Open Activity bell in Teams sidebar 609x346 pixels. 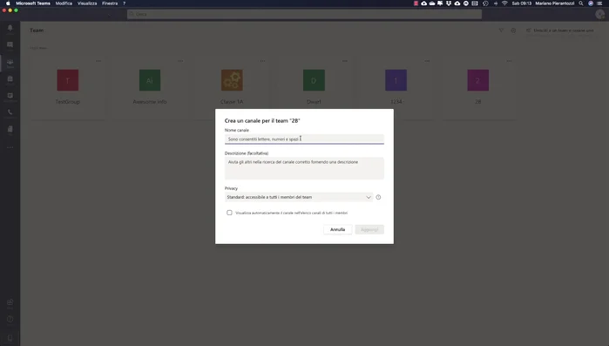(x=10, y=28)
